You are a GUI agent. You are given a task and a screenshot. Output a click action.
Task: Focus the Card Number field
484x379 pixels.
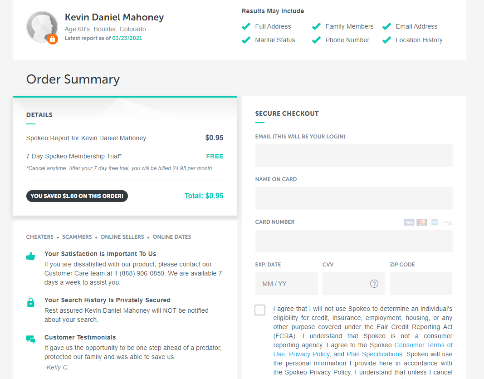click(x=354, y=241)
